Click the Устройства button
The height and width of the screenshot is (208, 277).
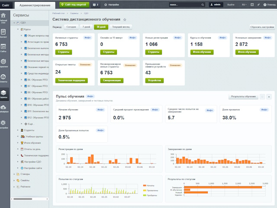[x=155, y=81]
